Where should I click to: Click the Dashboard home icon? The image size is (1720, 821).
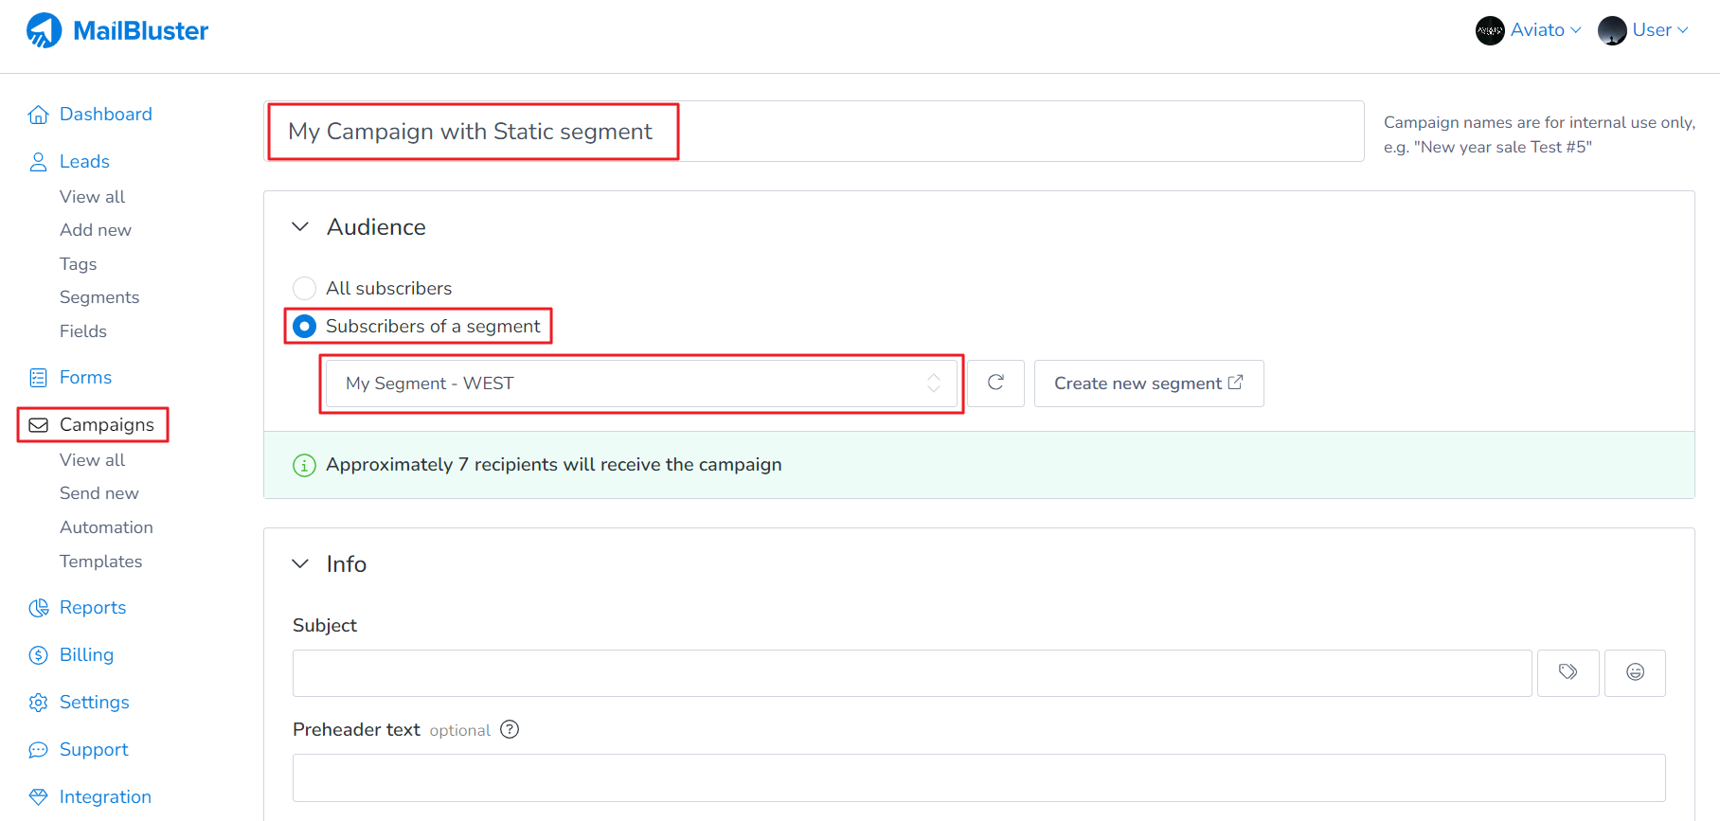click(x=38, y=115)
